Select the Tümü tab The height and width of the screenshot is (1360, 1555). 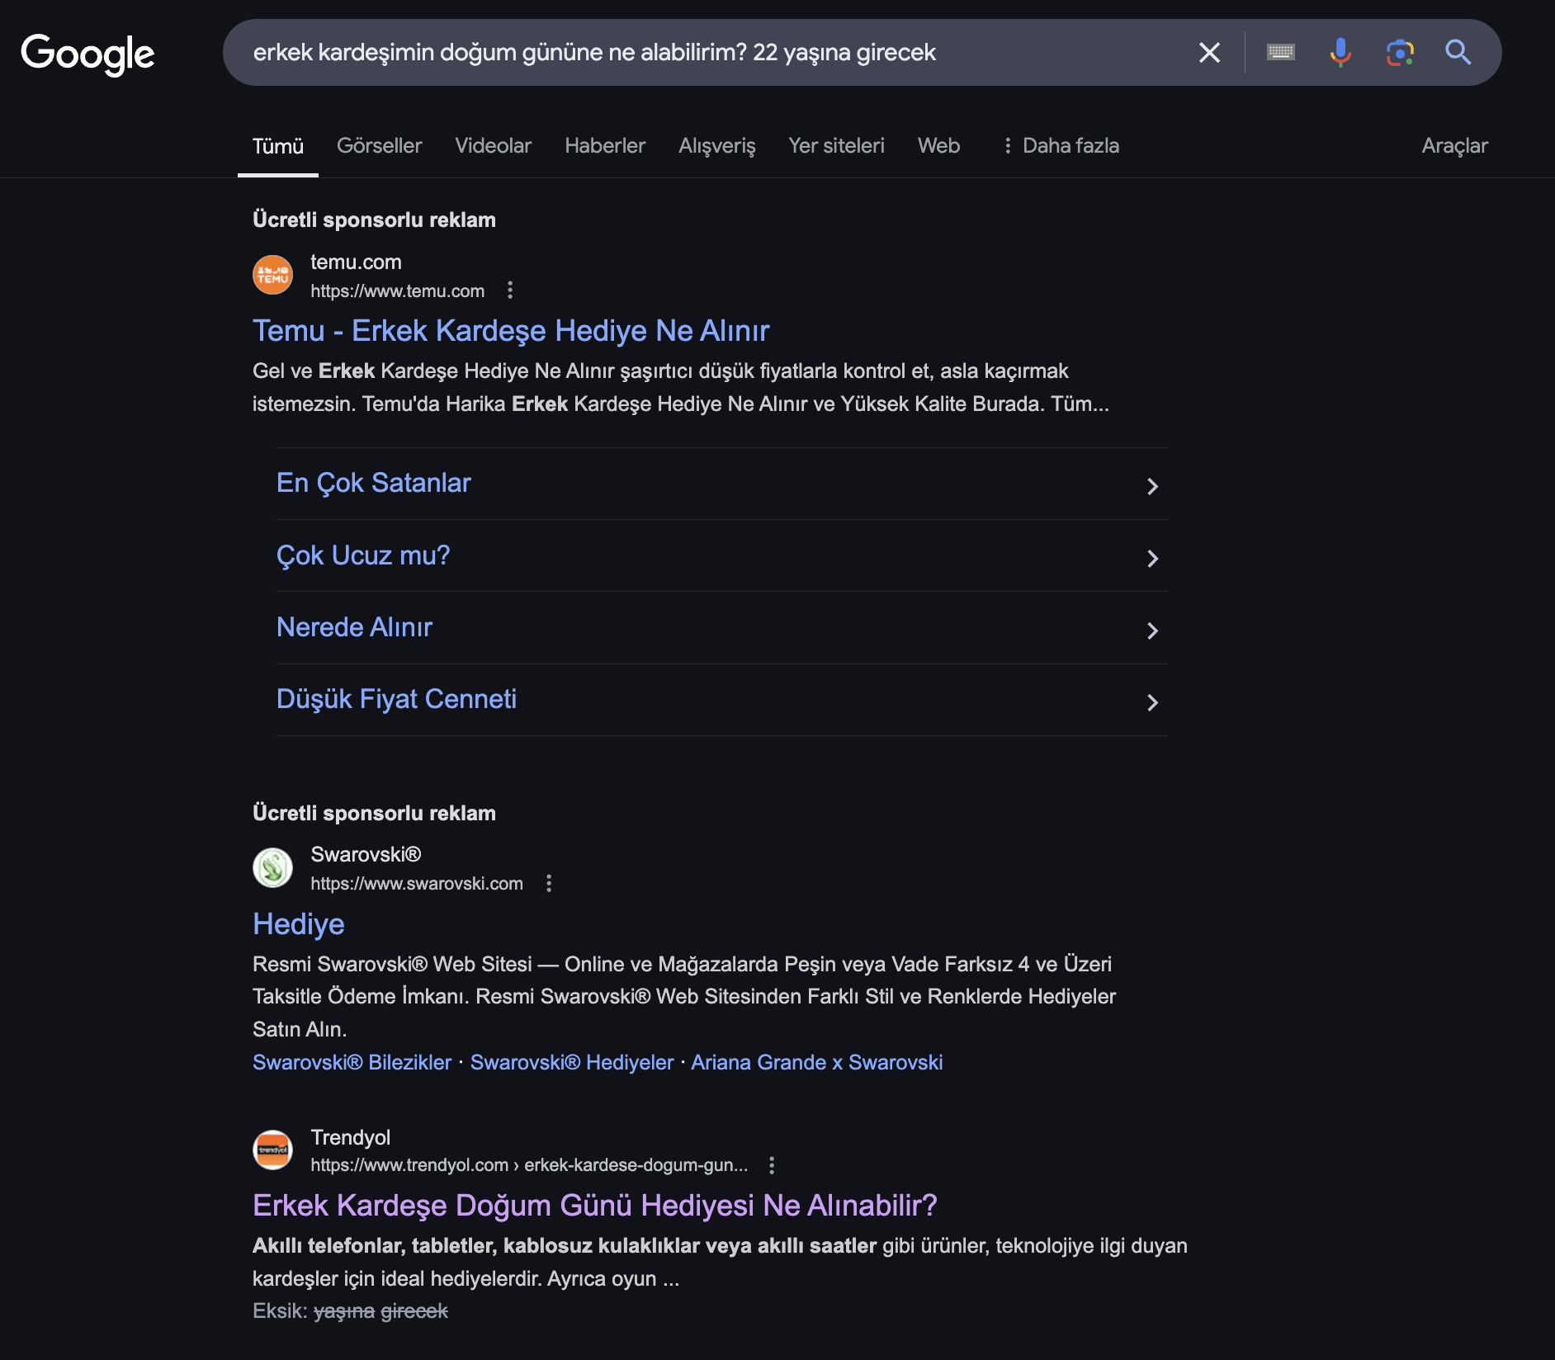point(278,146)
